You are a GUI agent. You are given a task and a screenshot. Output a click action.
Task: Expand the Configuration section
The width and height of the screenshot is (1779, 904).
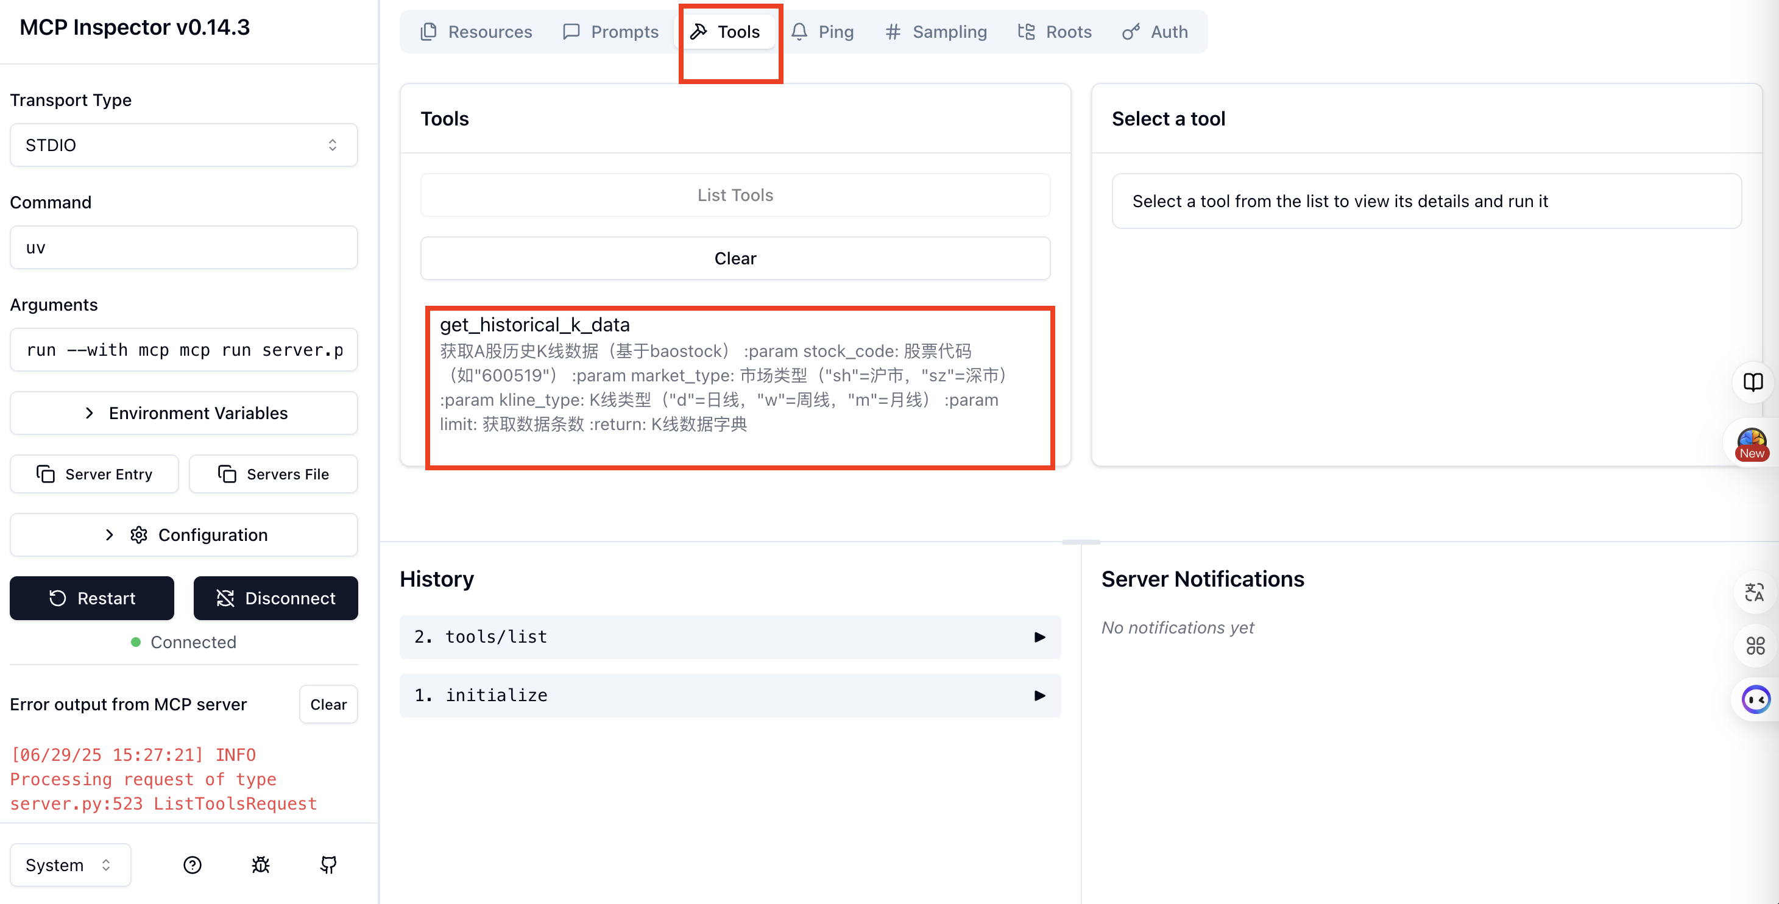tap(184, 534)
